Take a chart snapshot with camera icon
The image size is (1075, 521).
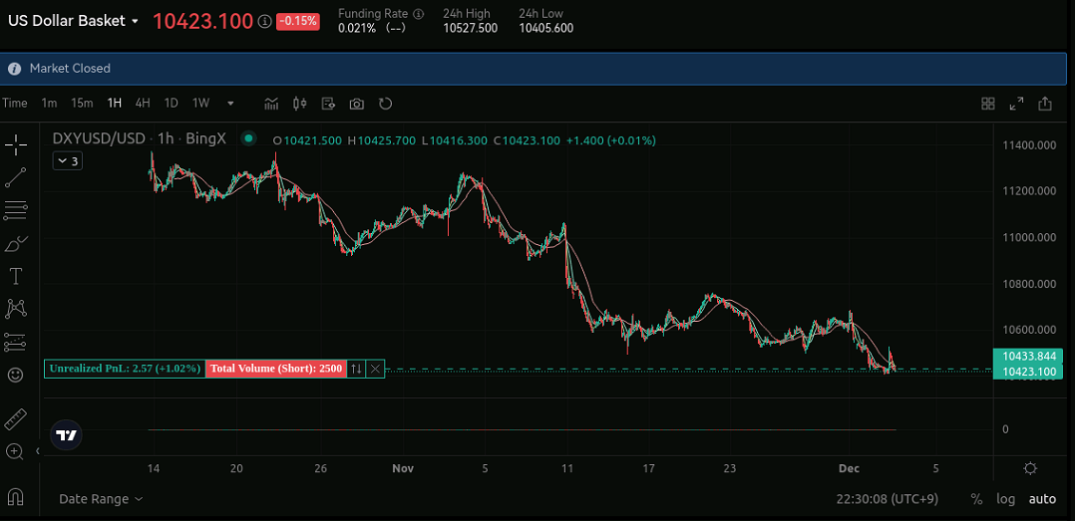click(x=357, y=104)
